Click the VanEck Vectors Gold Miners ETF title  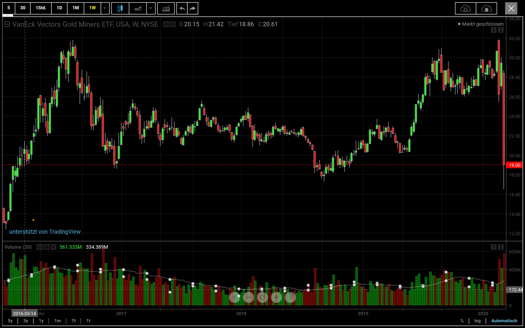tap(85, 24)
